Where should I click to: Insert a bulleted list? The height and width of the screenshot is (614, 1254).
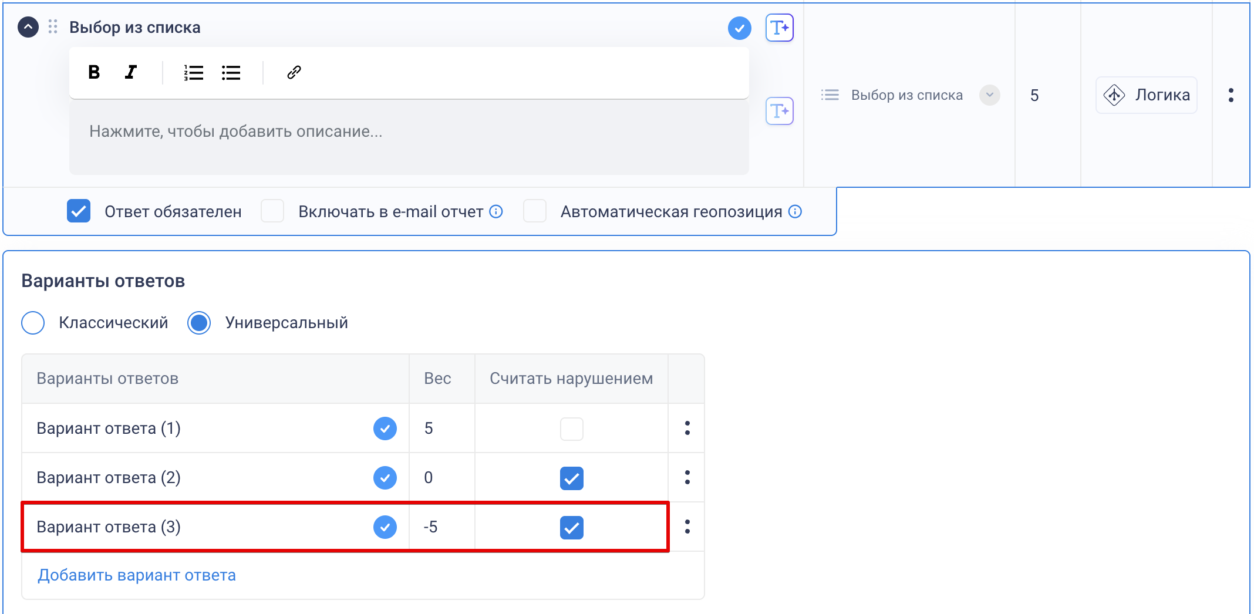[x=231, y=72]
